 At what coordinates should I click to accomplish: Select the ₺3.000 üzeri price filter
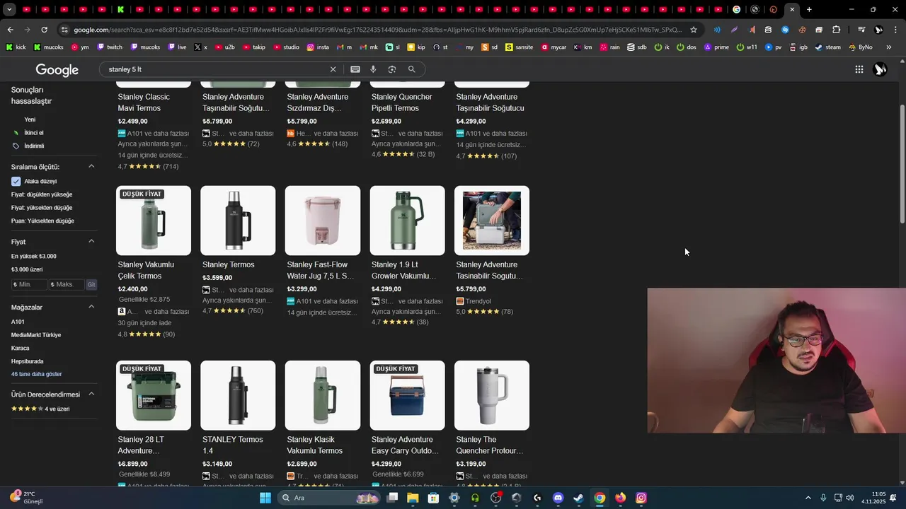[27, 269]
